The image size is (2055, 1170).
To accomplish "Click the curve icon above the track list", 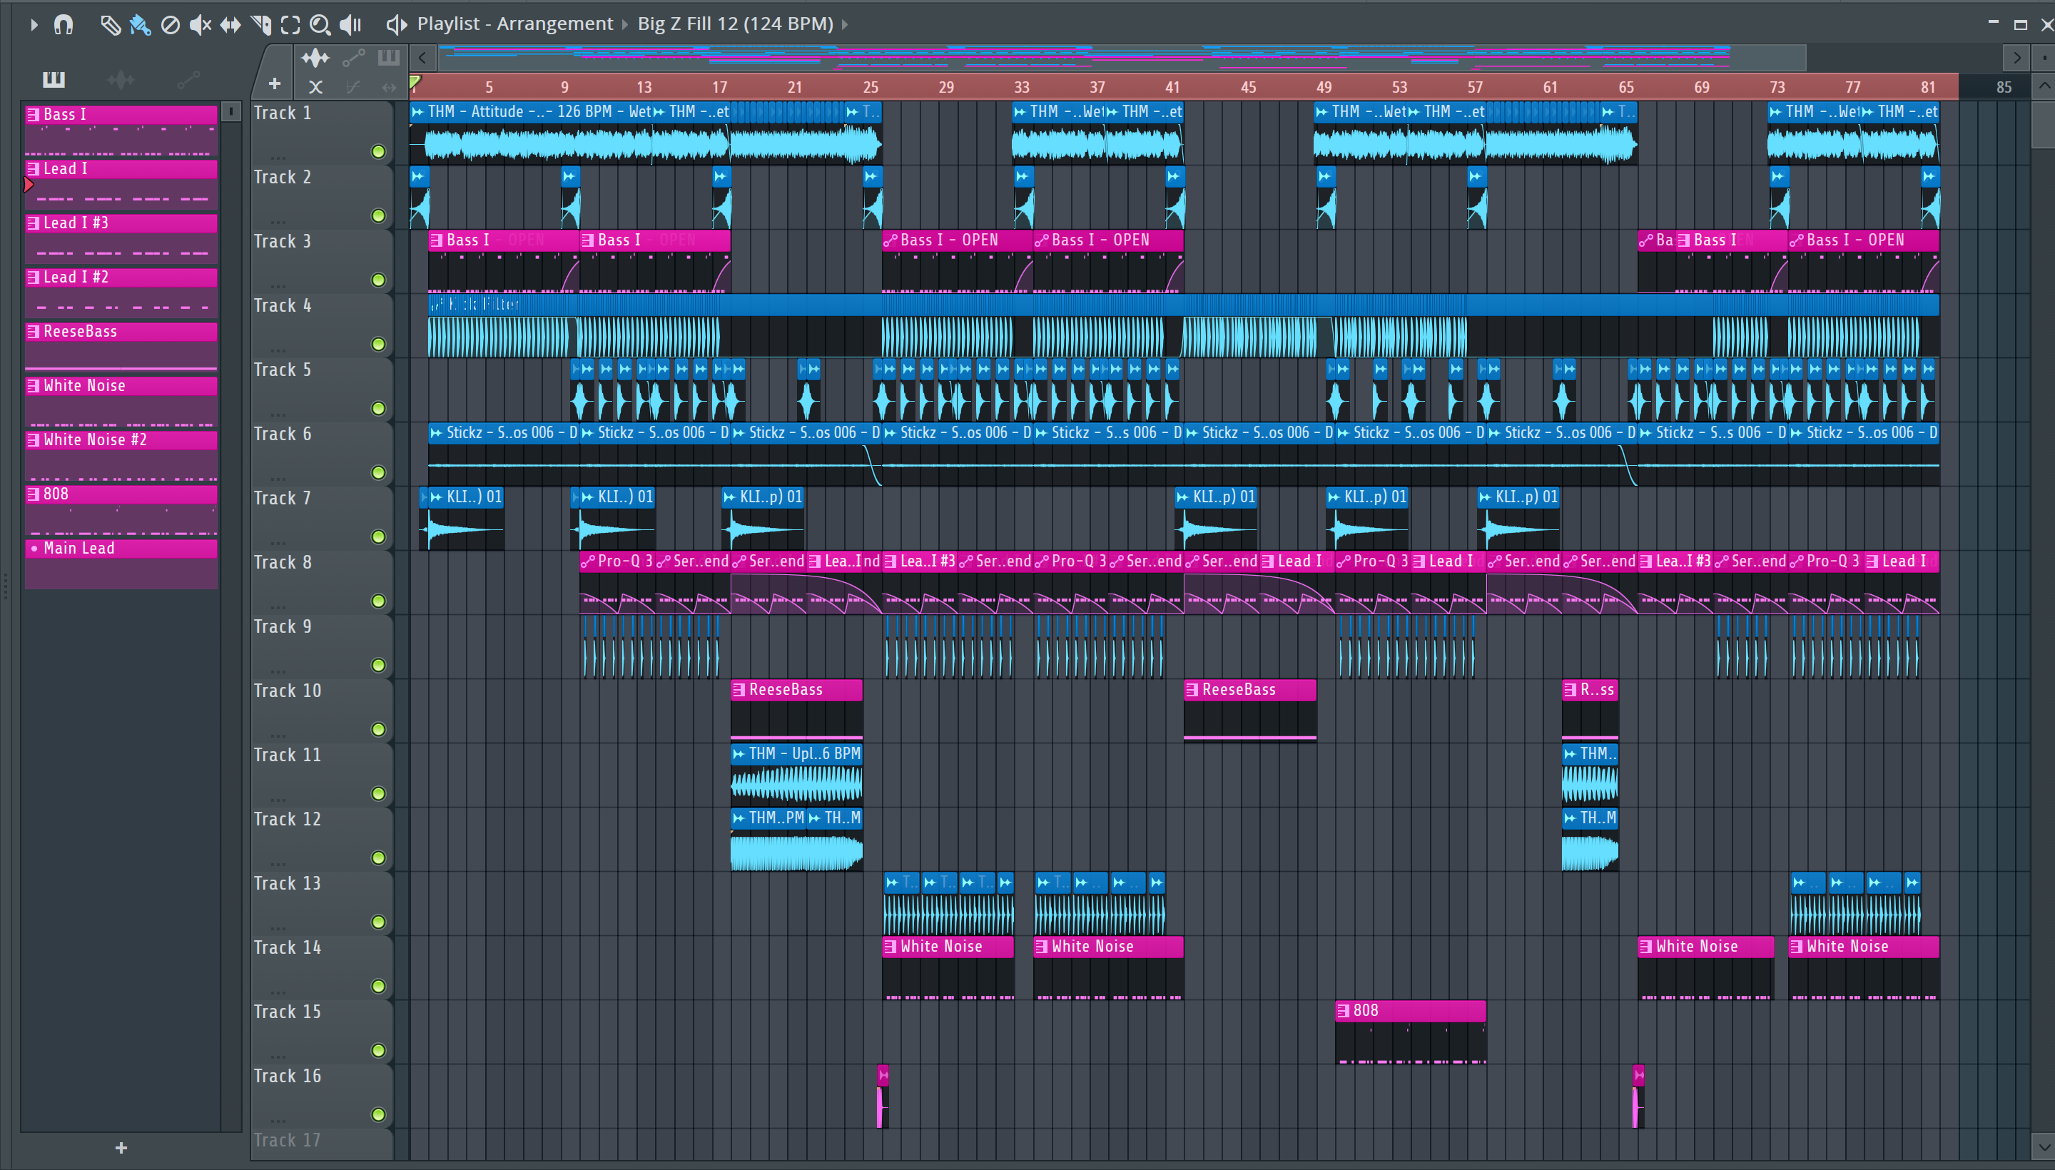I will pos(352,86).
